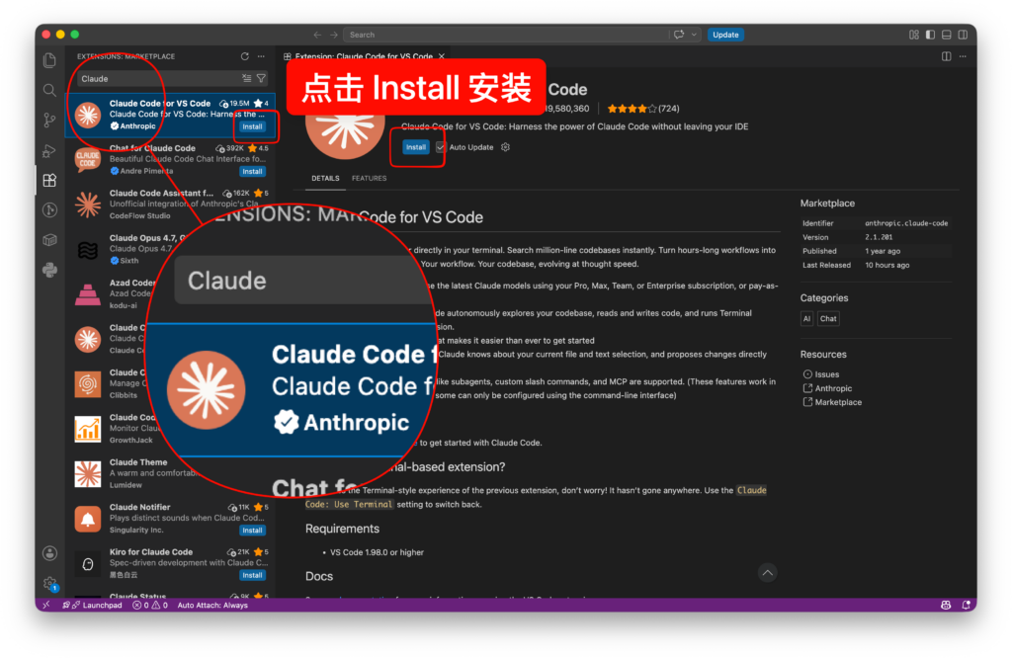Select the AI category tag

(806, 319)
